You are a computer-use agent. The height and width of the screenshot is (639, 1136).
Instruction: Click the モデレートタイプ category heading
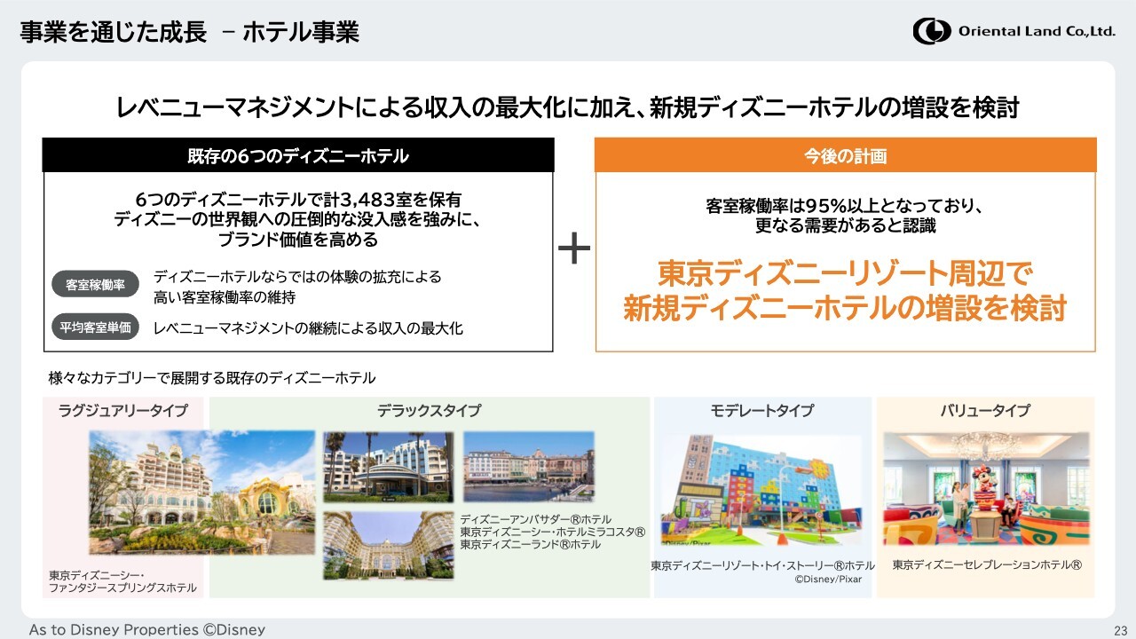[x=761, y=411]
